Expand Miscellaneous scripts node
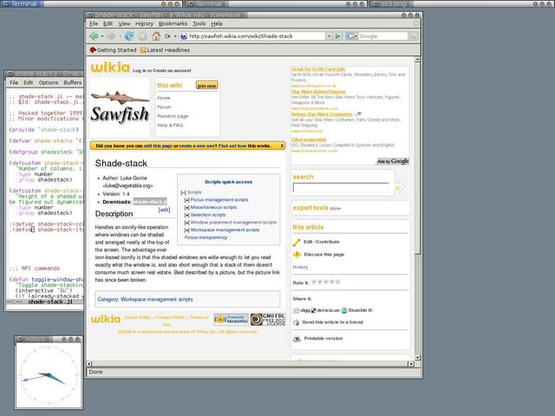555x416 pixels. click(x=187, y=208)
